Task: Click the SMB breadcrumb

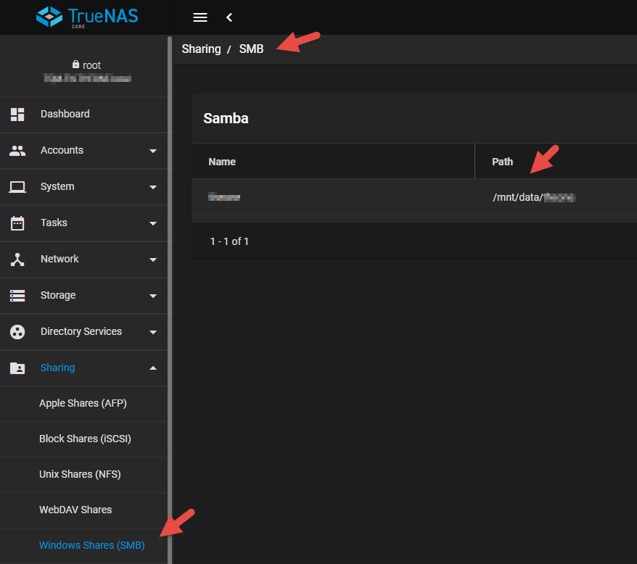Action: (251, 49)
